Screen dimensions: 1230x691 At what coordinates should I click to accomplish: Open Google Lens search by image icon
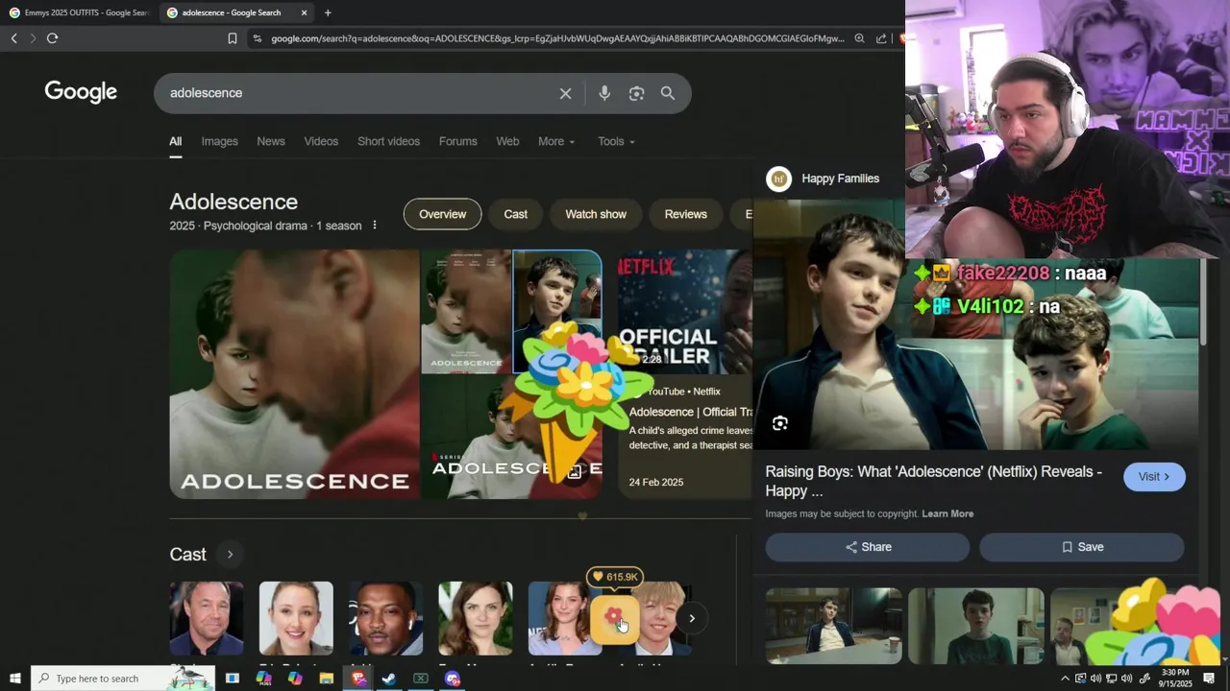click(636, 93)
